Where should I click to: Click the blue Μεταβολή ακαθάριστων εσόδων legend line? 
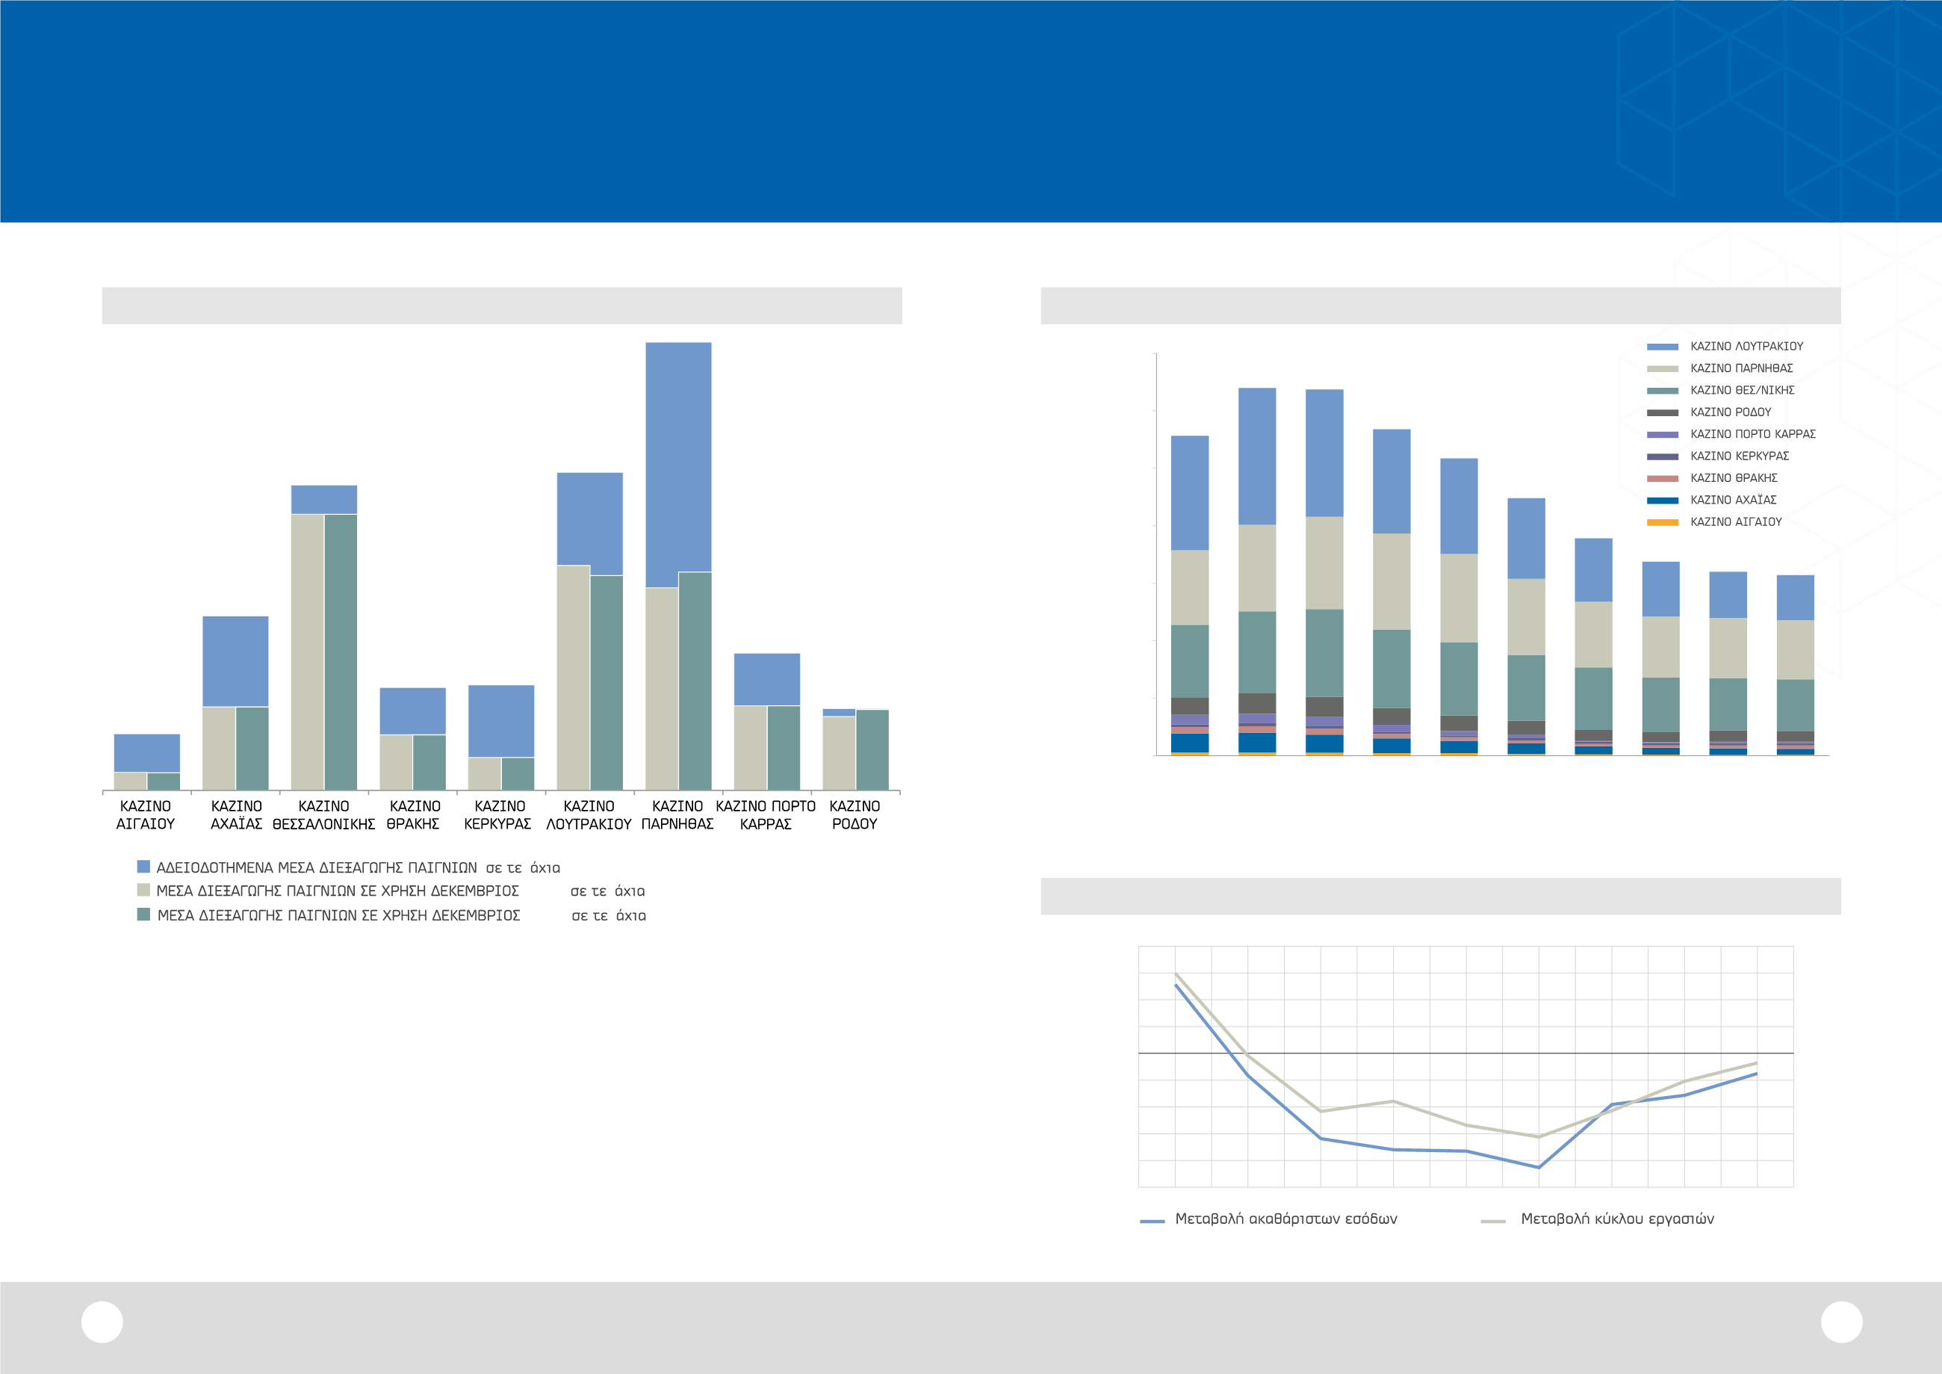(1152, 1222)
